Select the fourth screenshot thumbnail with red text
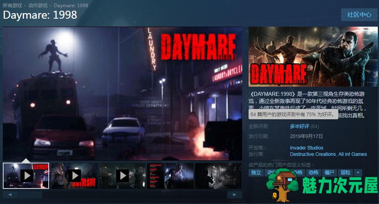Screen dimensions: 379x204 pyautogui.click(x=170, y=176)
